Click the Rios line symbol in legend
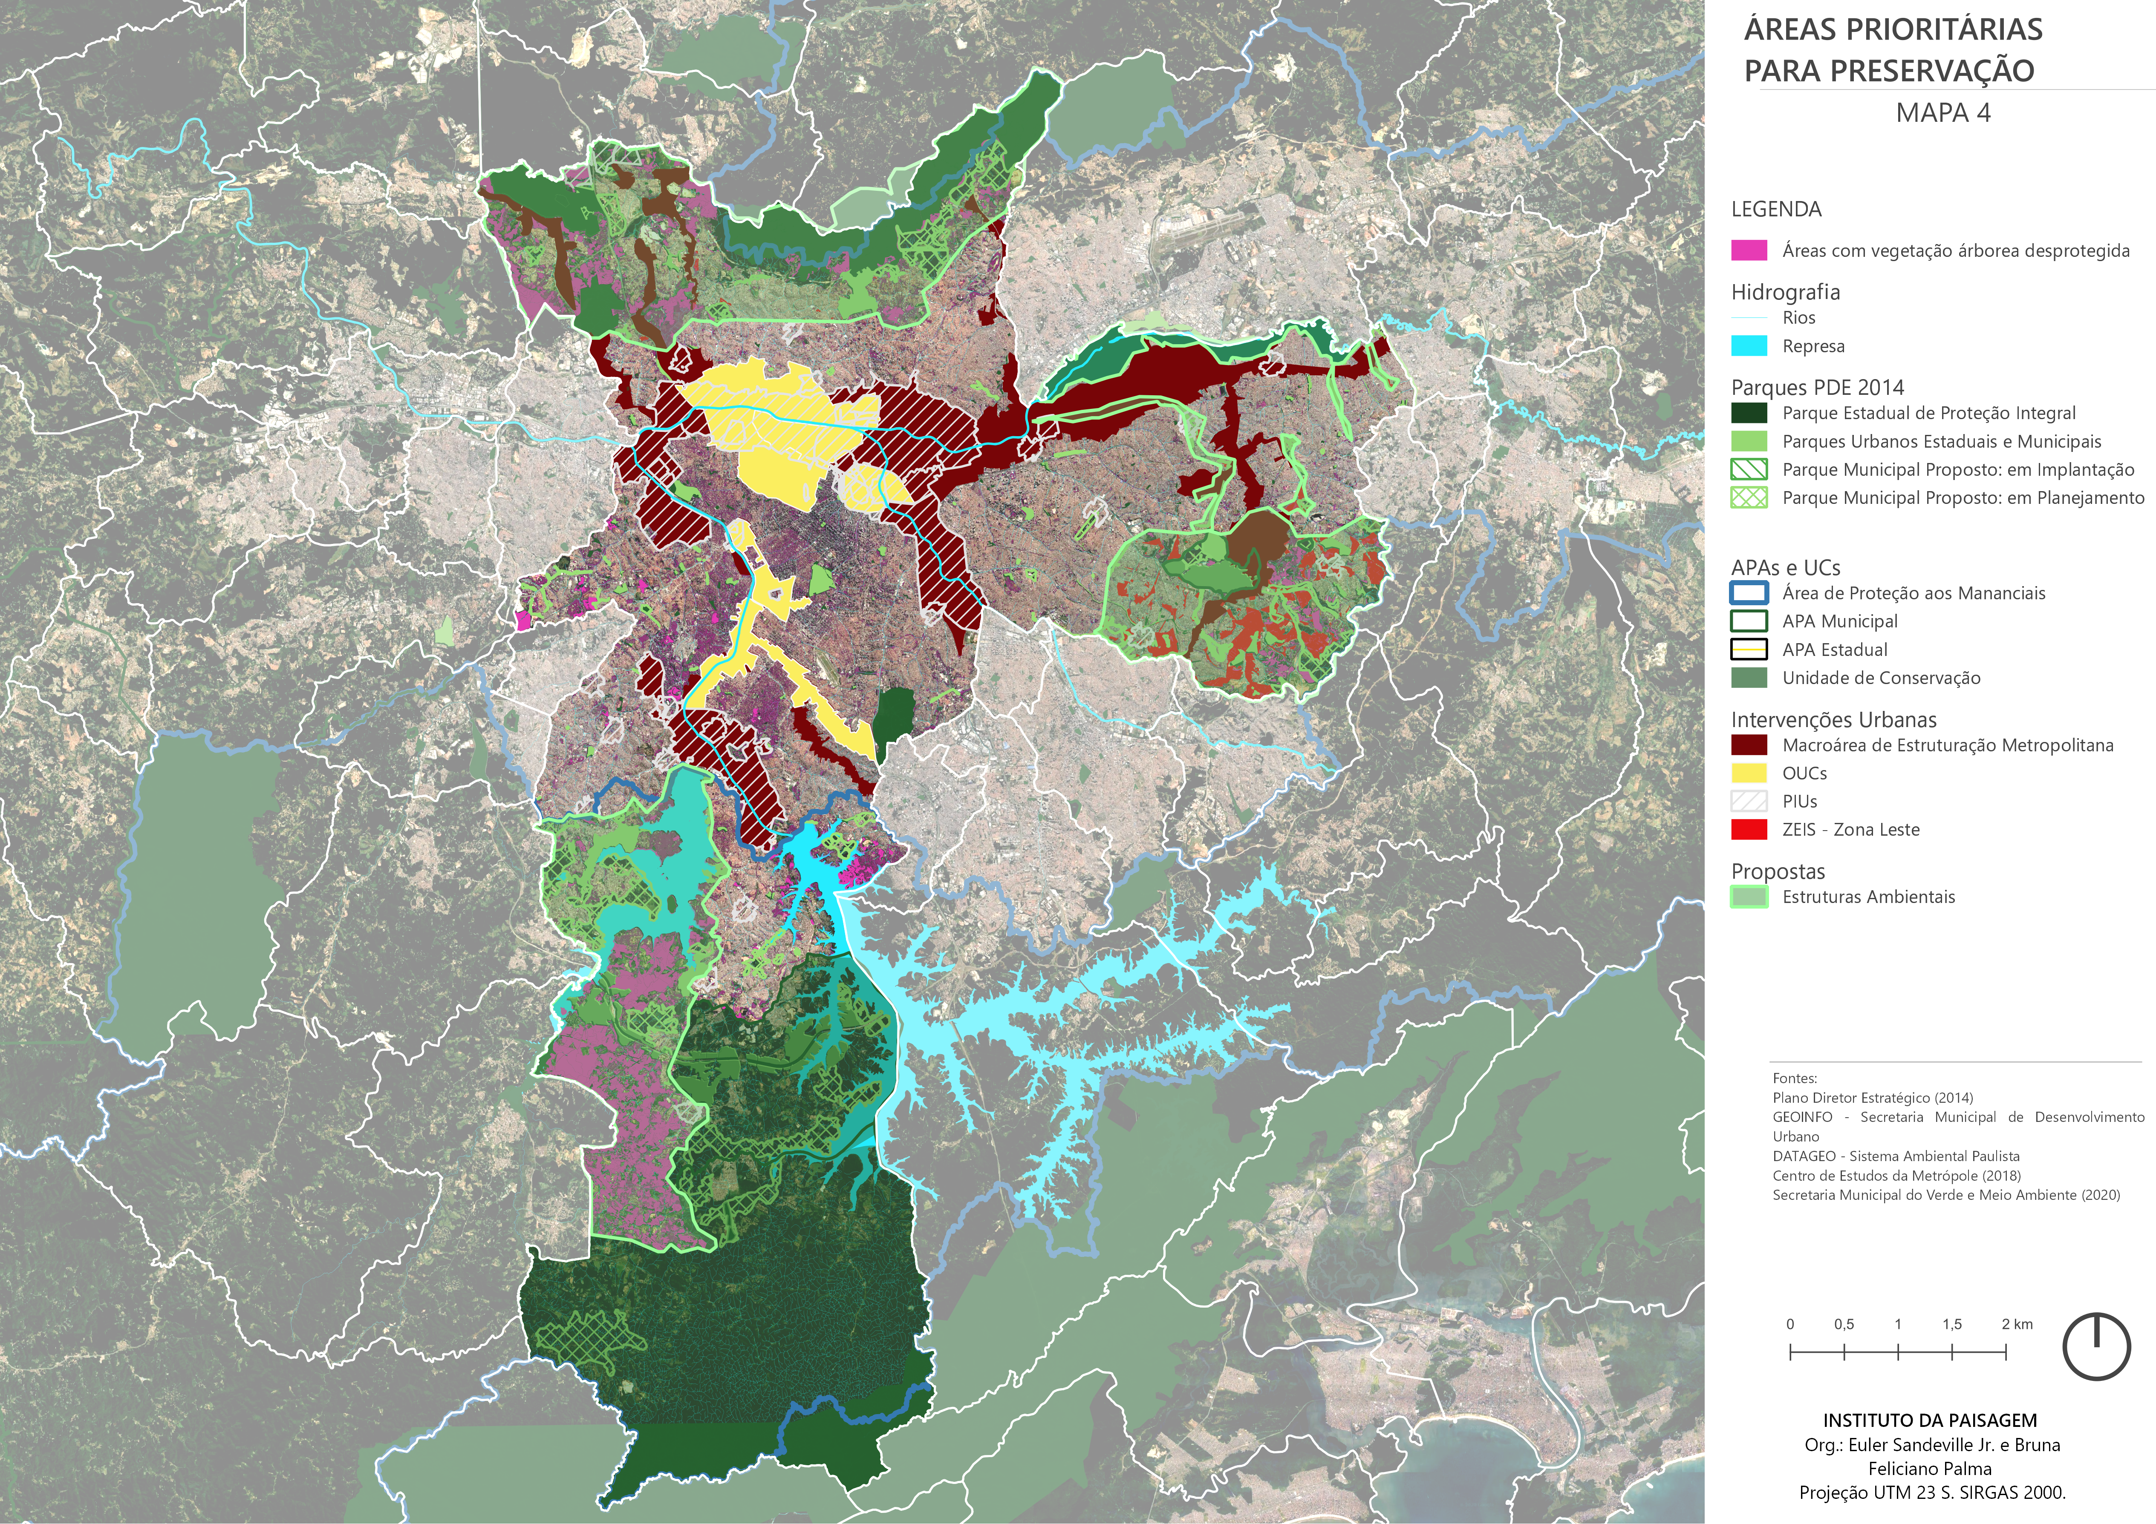 1749,318
